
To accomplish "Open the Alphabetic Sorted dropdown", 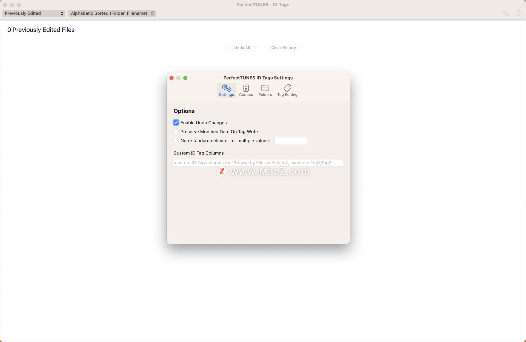I will (x=112, y=13).
